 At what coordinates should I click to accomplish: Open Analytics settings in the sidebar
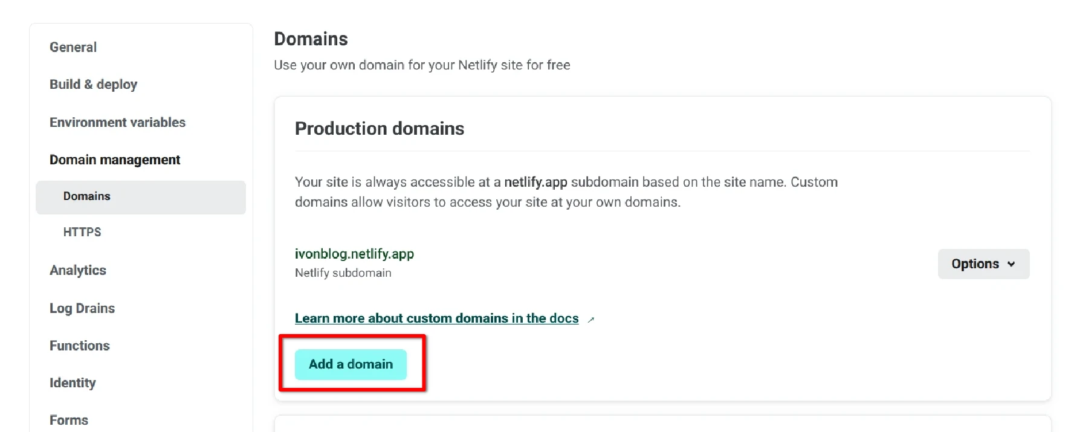[x=78, y=271]
